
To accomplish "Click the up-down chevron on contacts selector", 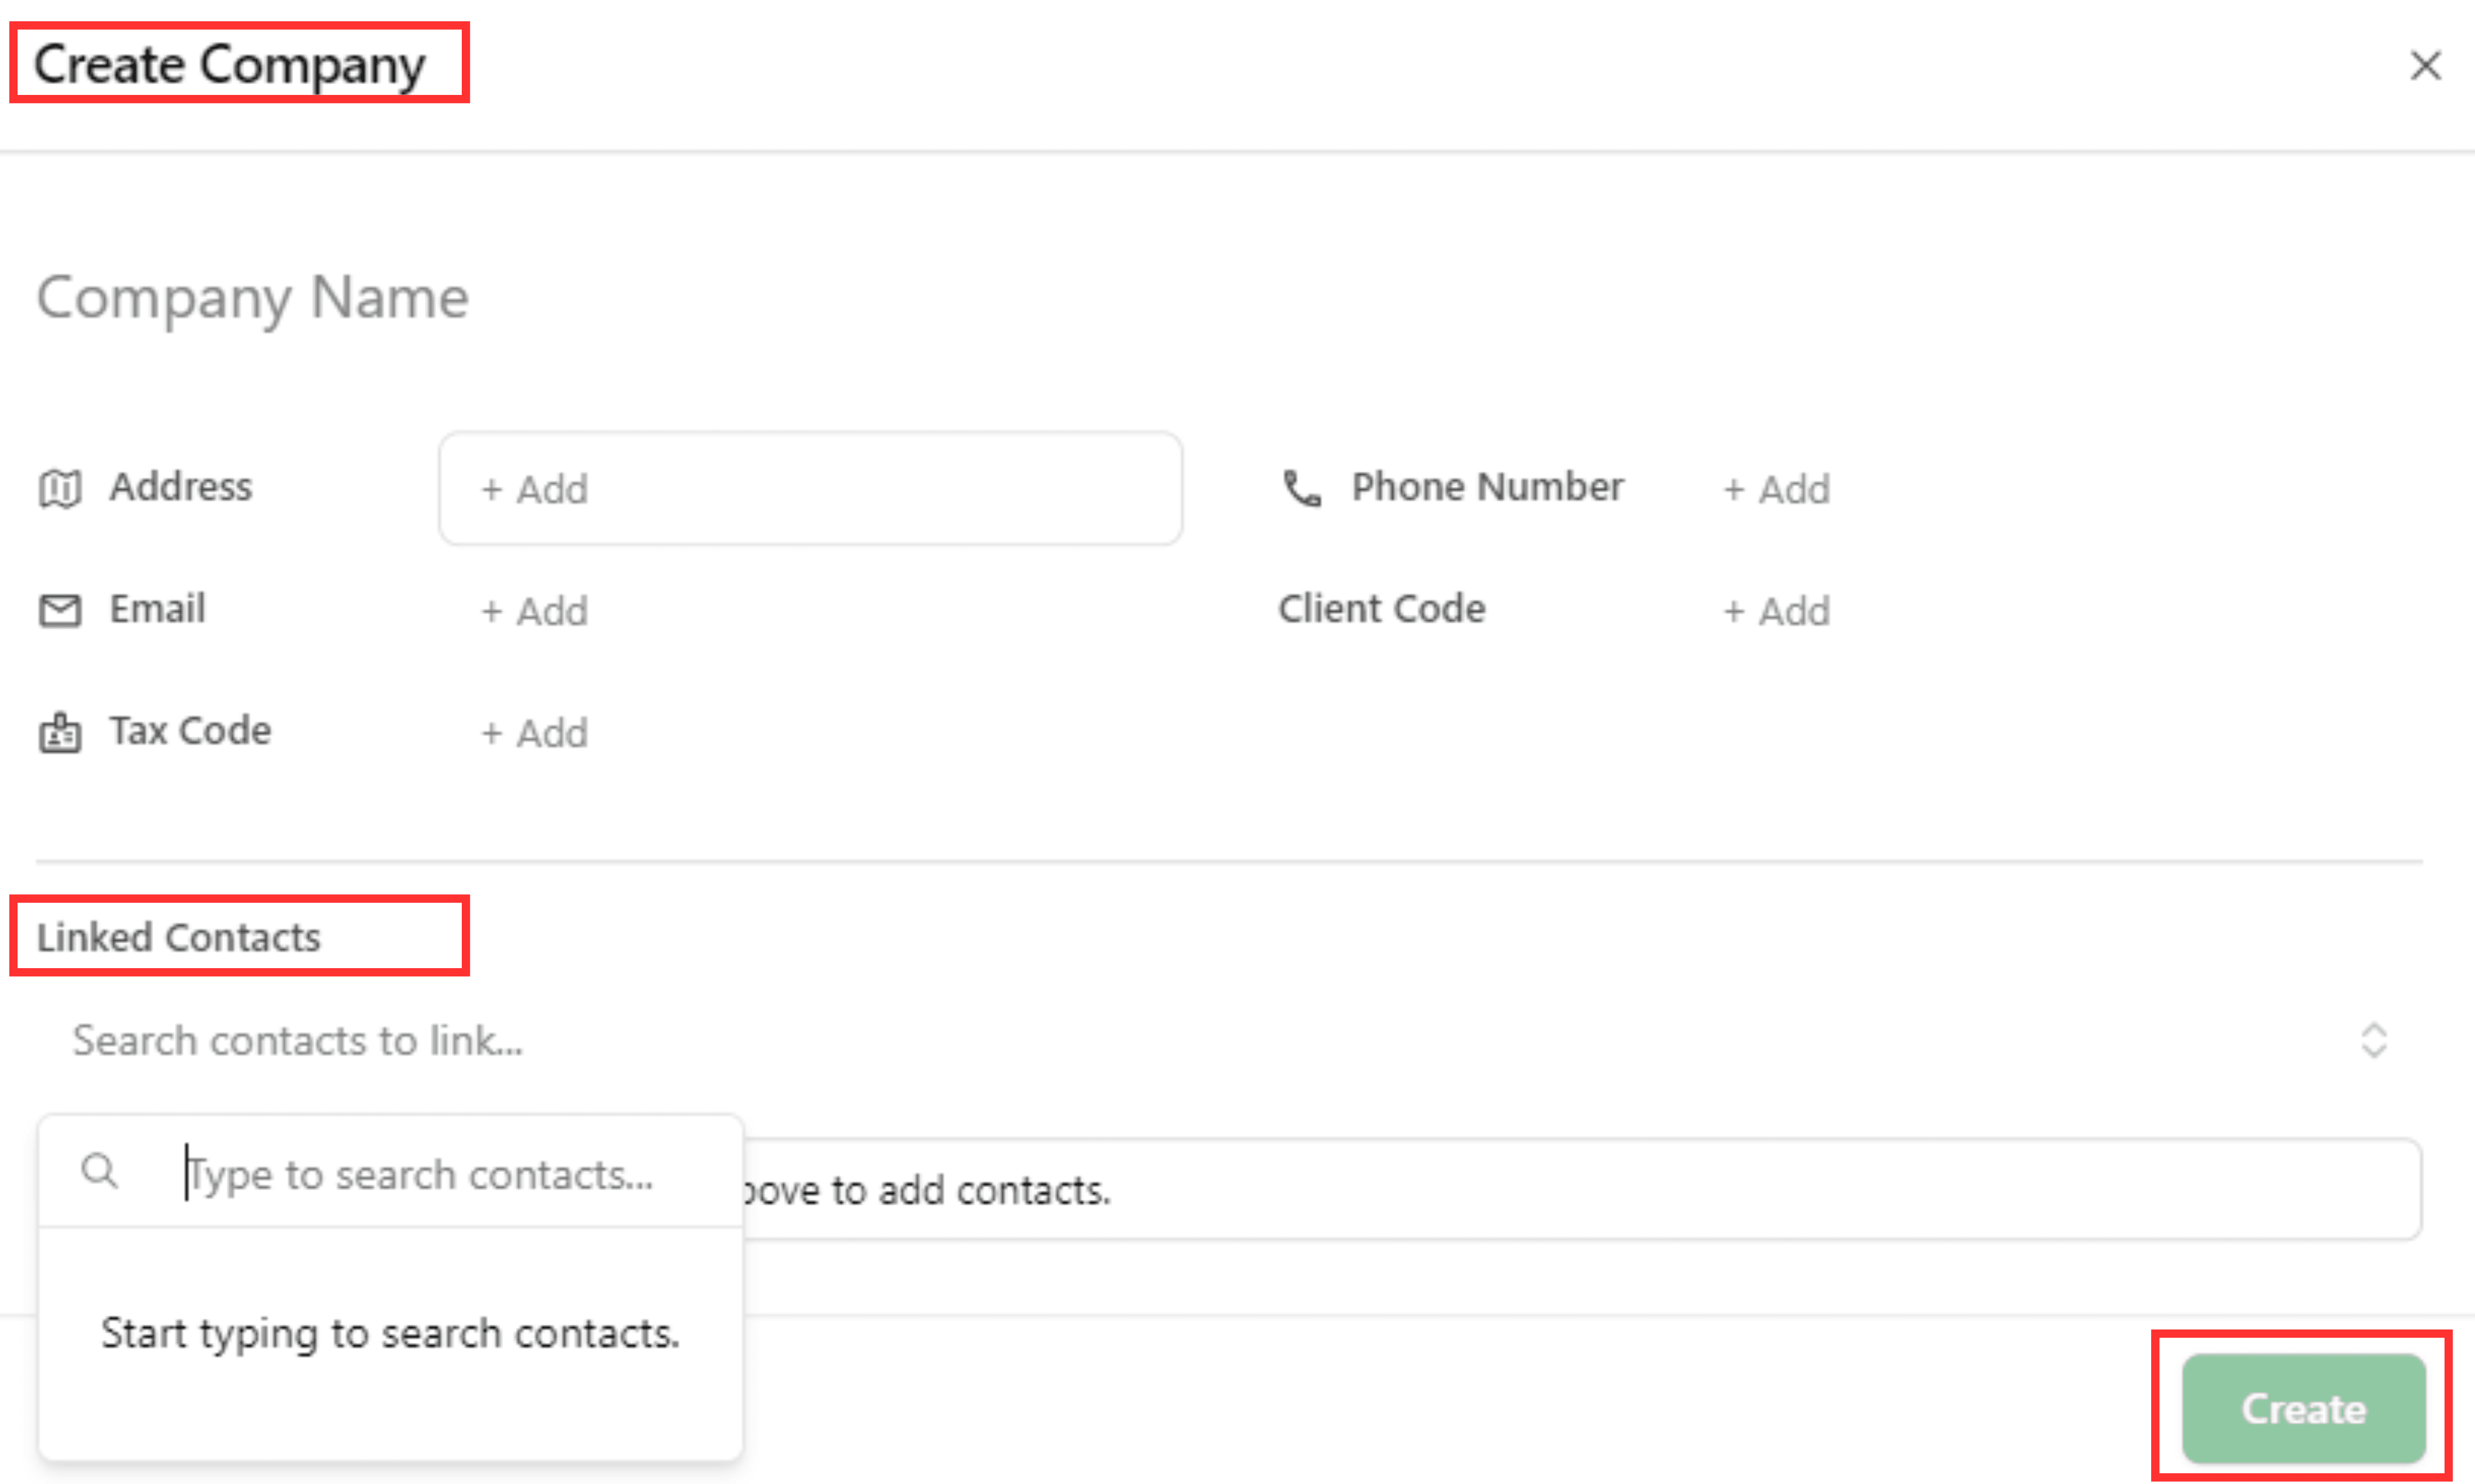I will coord(2374,1041).
